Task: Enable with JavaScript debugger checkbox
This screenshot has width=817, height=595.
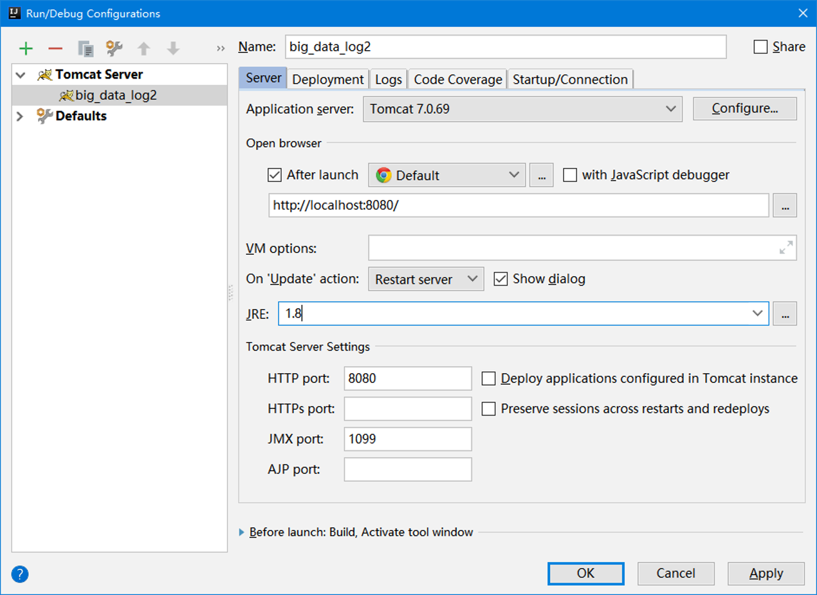Action: click(570, 175)
